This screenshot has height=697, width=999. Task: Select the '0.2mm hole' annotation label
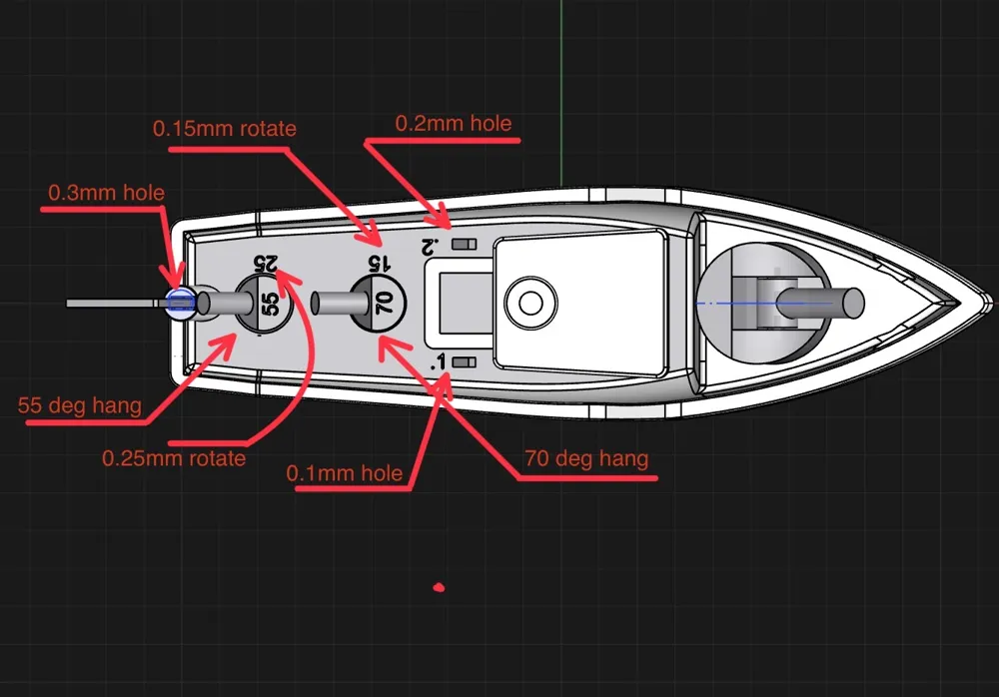coord(454,124)
